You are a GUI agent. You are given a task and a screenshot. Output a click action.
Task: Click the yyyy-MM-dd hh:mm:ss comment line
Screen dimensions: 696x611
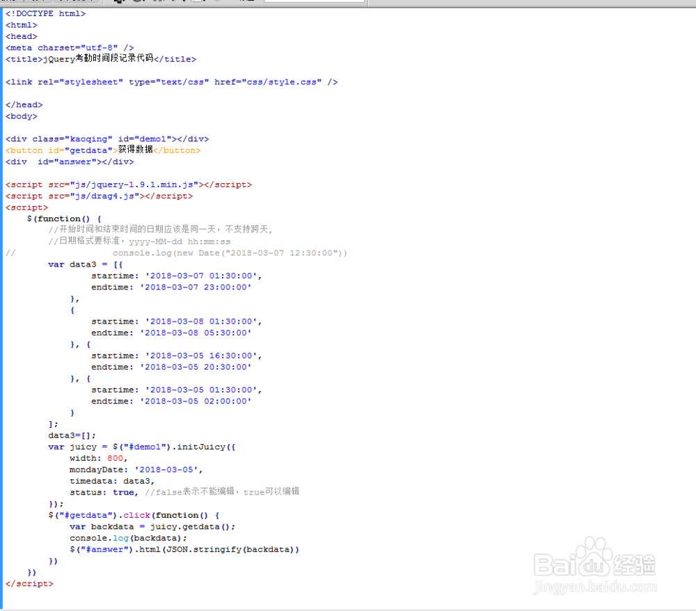pos(139,241)
